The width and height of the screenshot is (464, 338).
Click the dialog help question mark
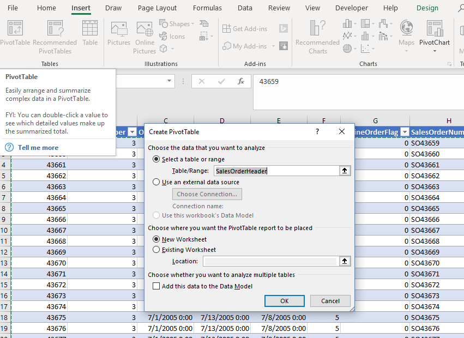pyautogui.click(x=317, y=131)
